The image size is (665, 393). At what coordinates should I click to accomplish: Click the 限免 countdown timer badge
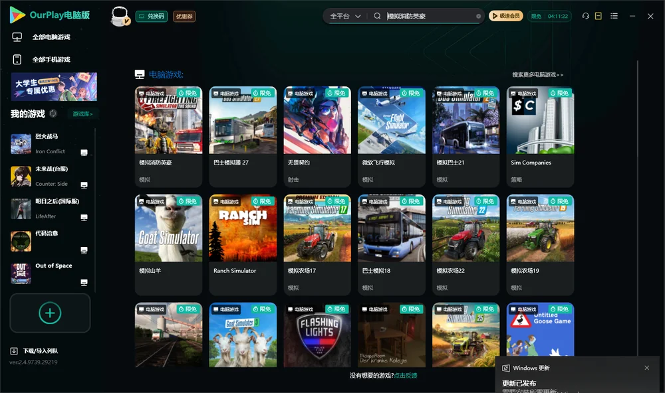(549, 16)
